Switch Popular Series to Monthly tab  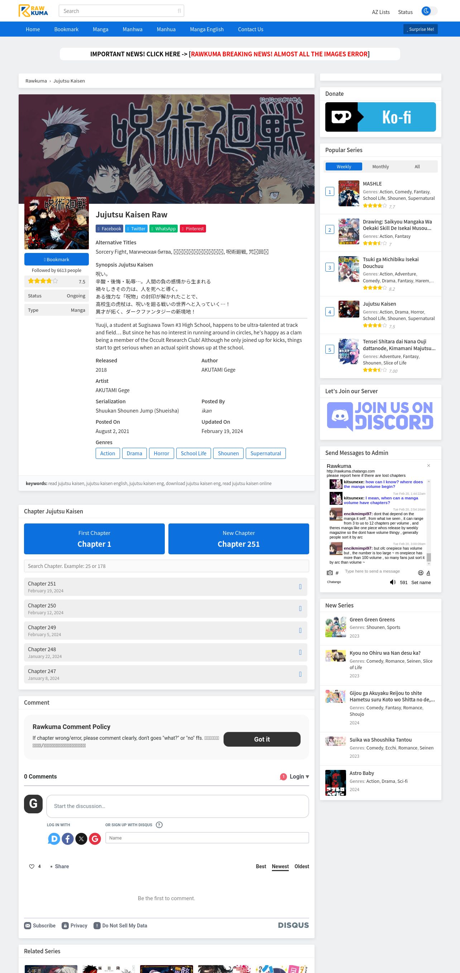pyautogui.click(x=380, y=166)
